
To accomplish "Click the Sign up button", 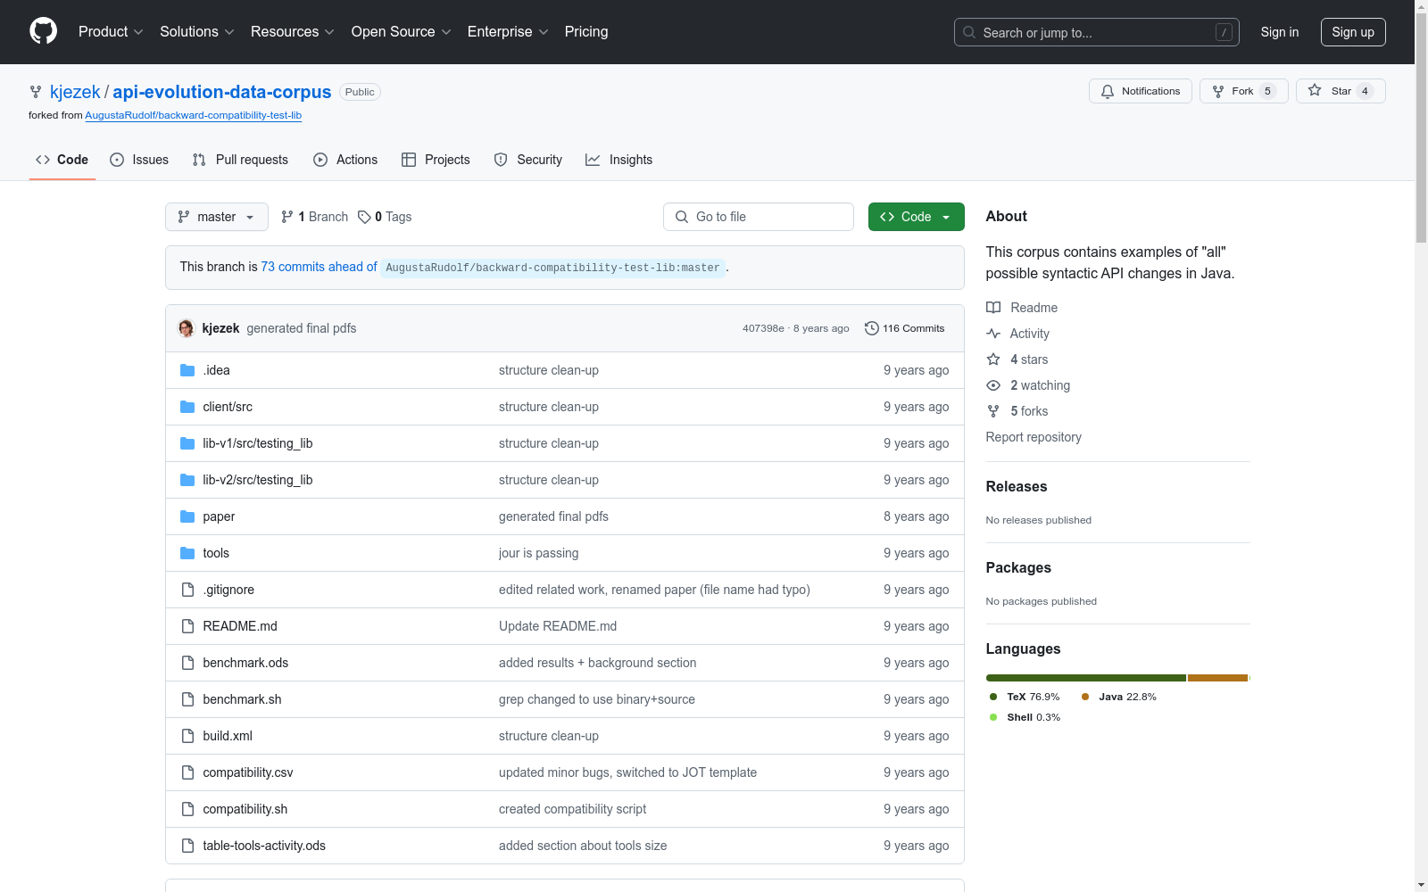I will (x=1353, y=32).
